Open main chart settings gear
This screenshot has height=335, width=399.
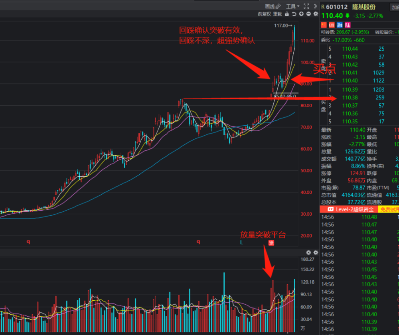tap(316, 14)
